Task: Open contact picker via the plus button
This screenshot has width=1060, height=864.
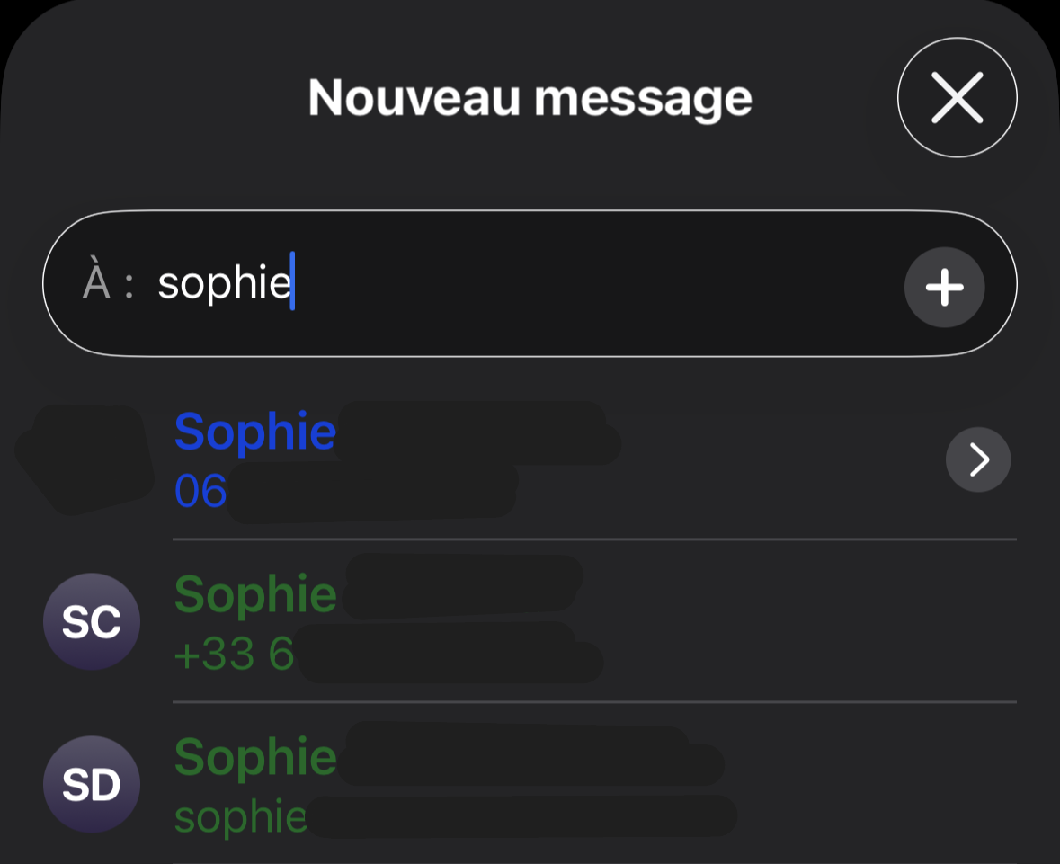Action: [944, 287]
